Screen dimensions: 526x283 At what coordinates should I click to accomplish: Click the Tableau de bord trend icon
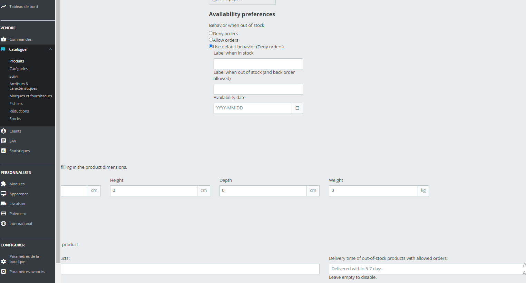click(x=3, y=7)
